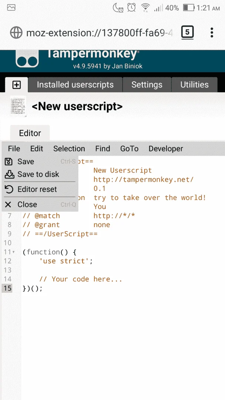Switch to Installed userscripts tab

point(75,85)
